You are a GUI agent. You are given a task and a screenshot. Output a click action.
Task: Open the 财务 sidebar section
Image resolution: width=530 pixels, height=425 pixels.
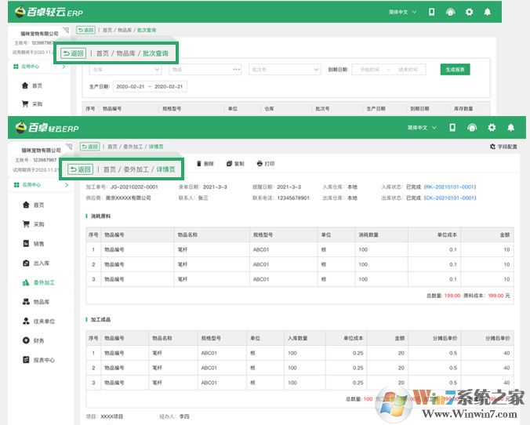click(38, 340)
